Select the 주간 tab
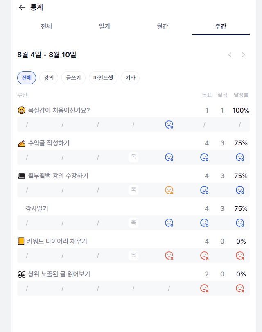262x332 pixels. pos(221,27)
